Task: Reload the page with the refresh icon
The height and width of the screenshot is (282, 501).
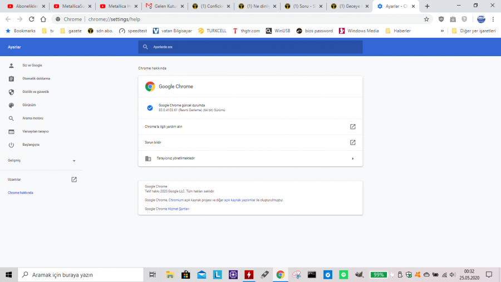Action: [x=31, y=19]
